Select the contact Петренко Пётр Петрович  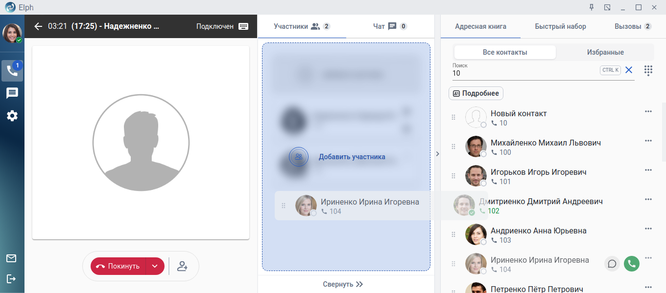537,289
